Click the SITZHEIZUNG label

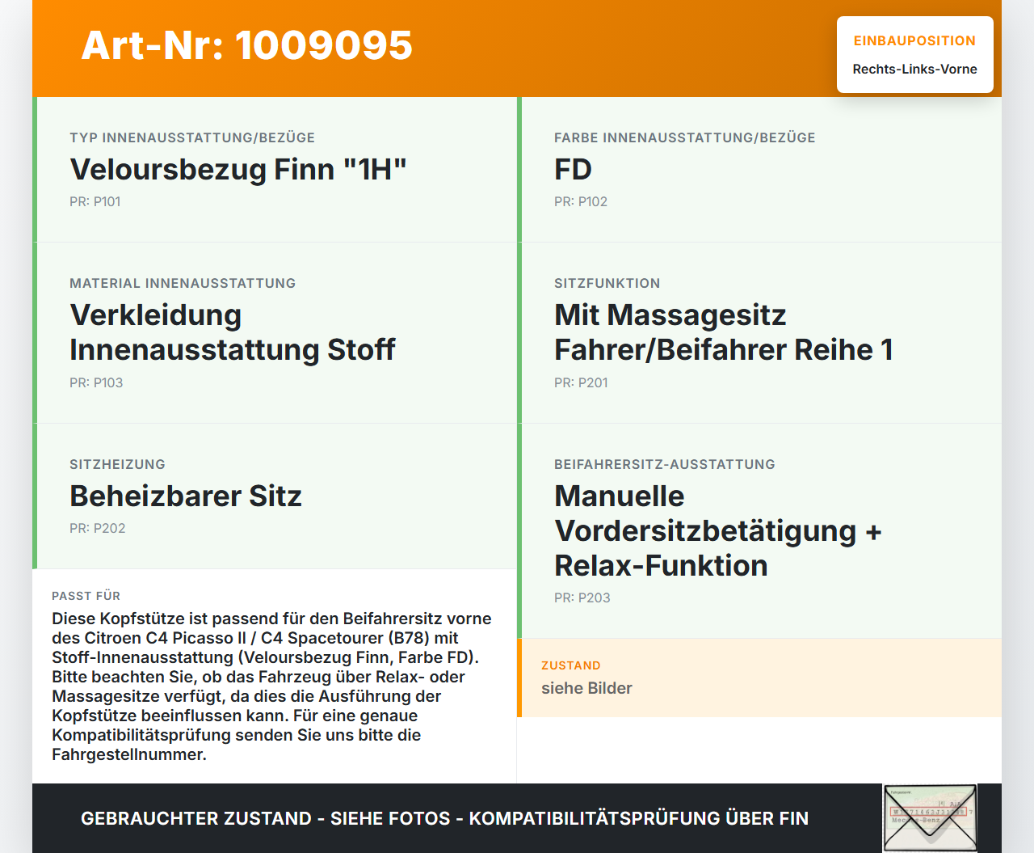point(117,464)
